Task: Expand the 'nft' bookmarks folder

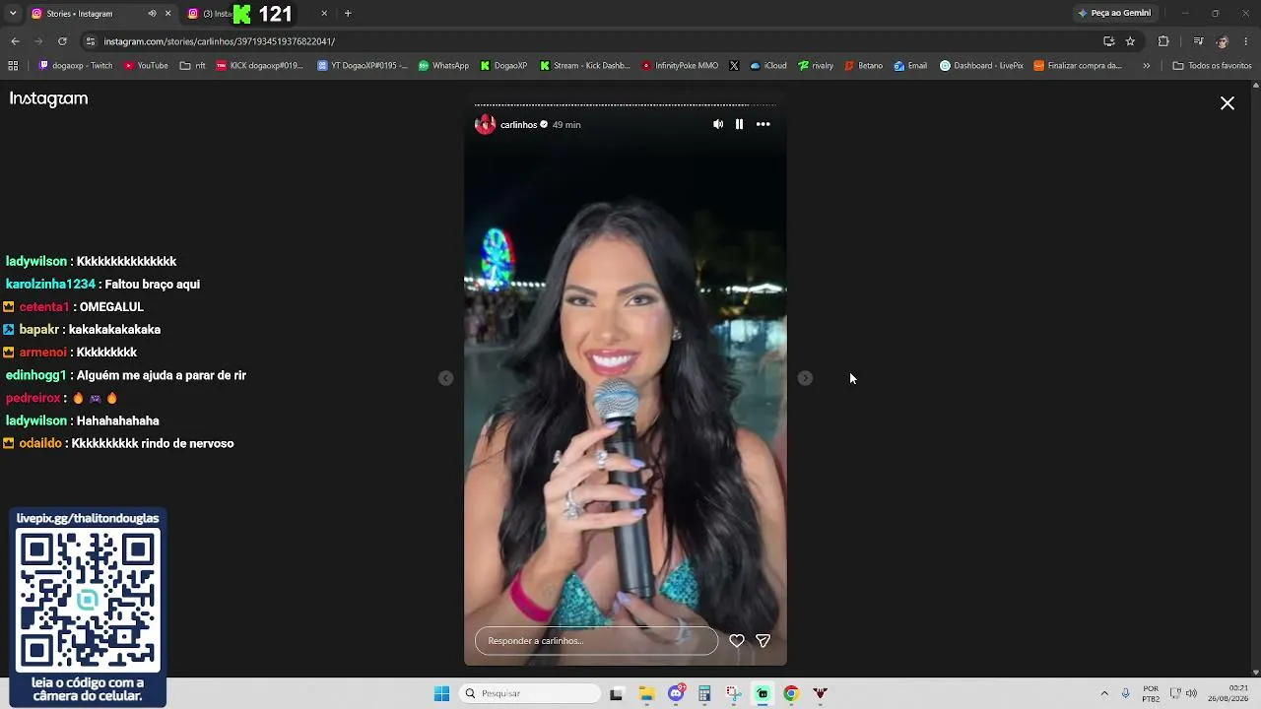Action: click(x=193, y=66)
